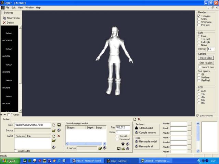Open the File menu
The height and width of the screenshot is (164, 219).
click(7, 8)
